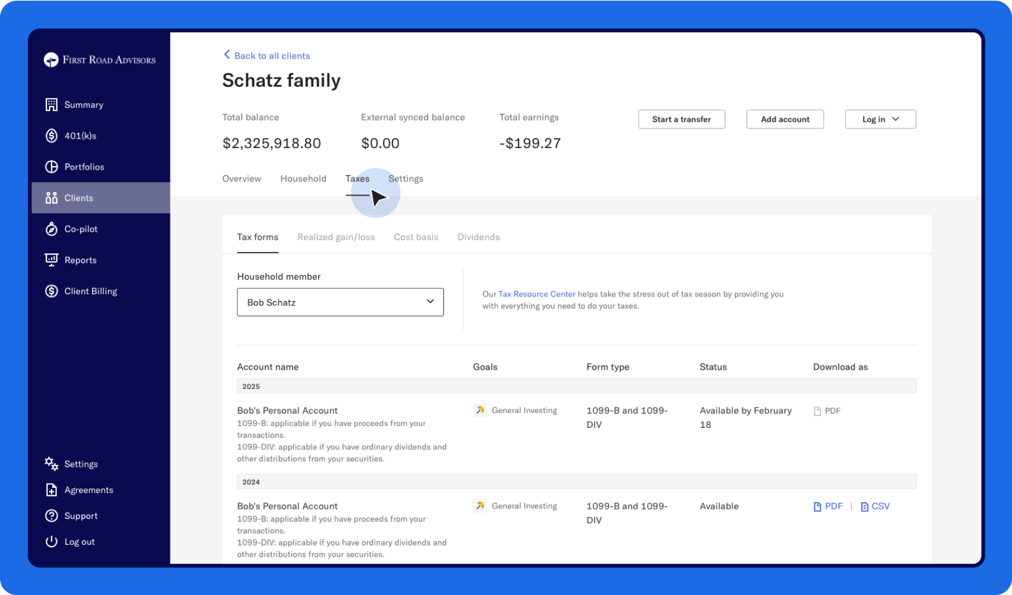The height and width of the screenshot is (595, 1012).
Task: Click Bob's Personal Account in 2025 section
Action: tap(287, 410)
